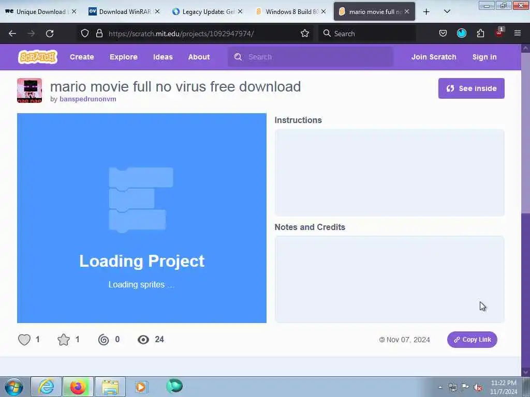This screenshot has width=530, height=397.
Task: Close the mario movie tab
Action: click(407, 11)
